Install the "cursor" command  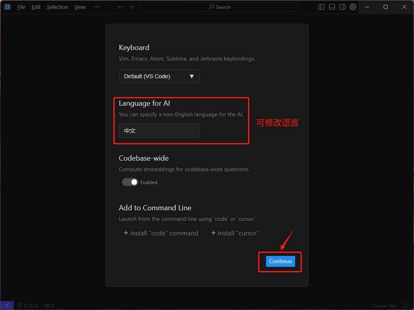click(x=235, y=233)
